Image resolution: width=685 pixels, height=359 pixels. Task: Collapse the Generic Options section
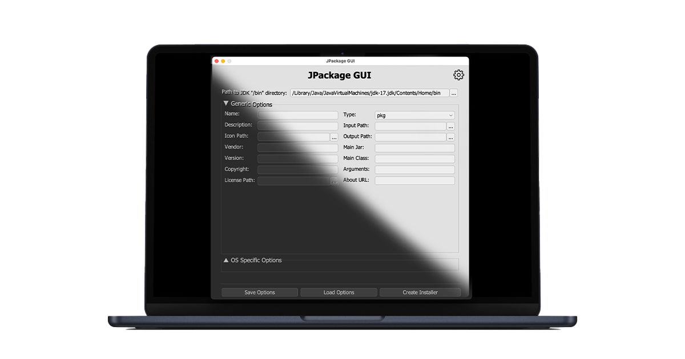pyautogui.click(x=226, y=104)
